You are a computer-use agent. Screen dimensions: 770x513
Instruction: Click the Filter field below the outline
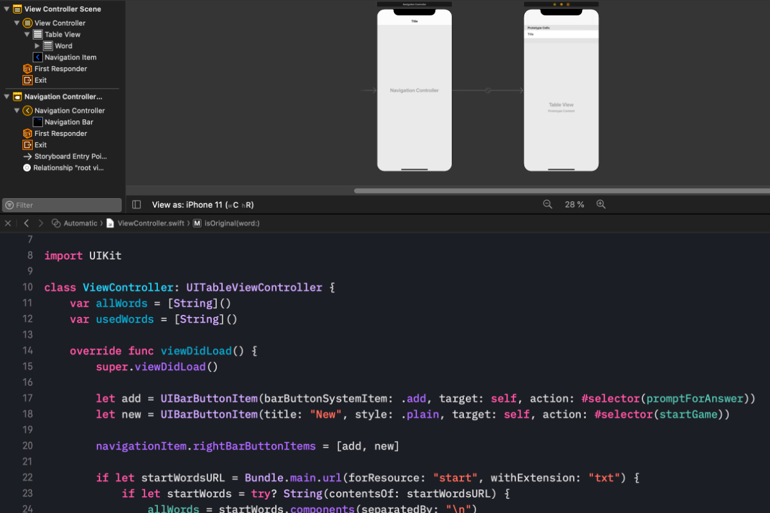[61, 205]
